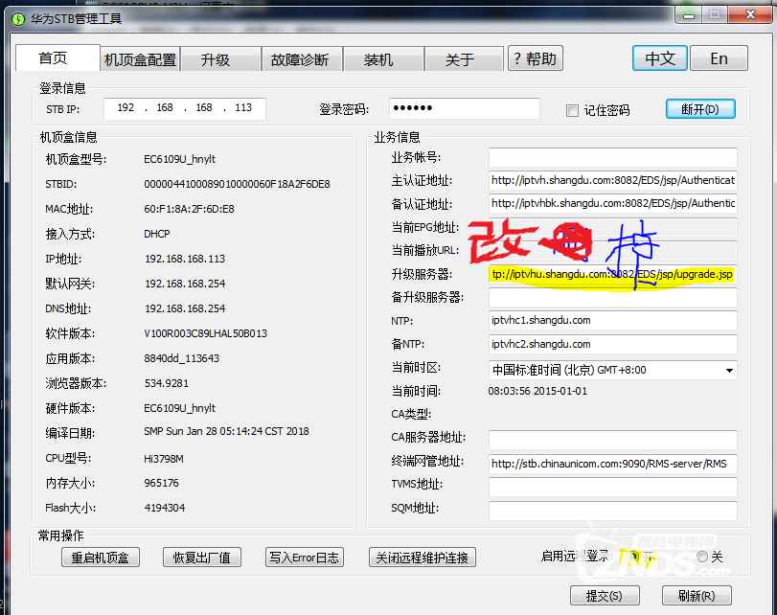
Task: Select 启用远程登录 关 radio button
Action: [702, 557]
